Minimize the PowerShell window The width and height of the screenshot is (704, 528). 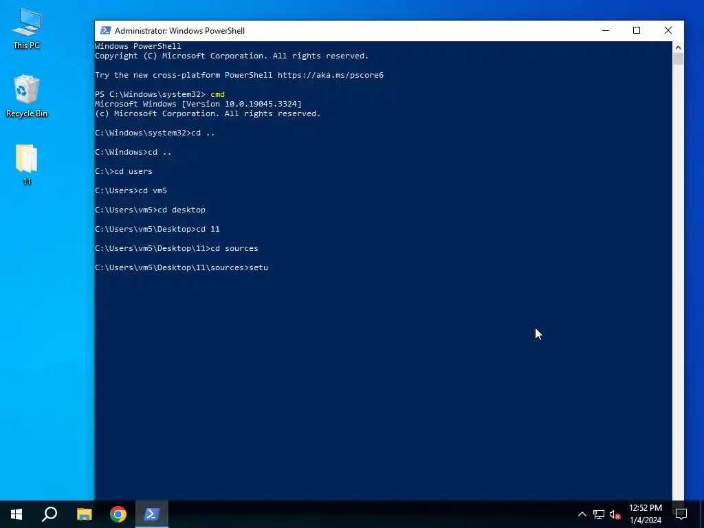pos(606,30)
